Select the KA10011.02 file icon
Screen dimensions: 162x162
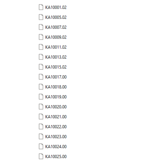tap(41, 47)
